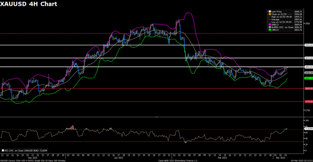
Task: Click the green LBB(2) legend swatch
Action: click(x=270, y=29)
